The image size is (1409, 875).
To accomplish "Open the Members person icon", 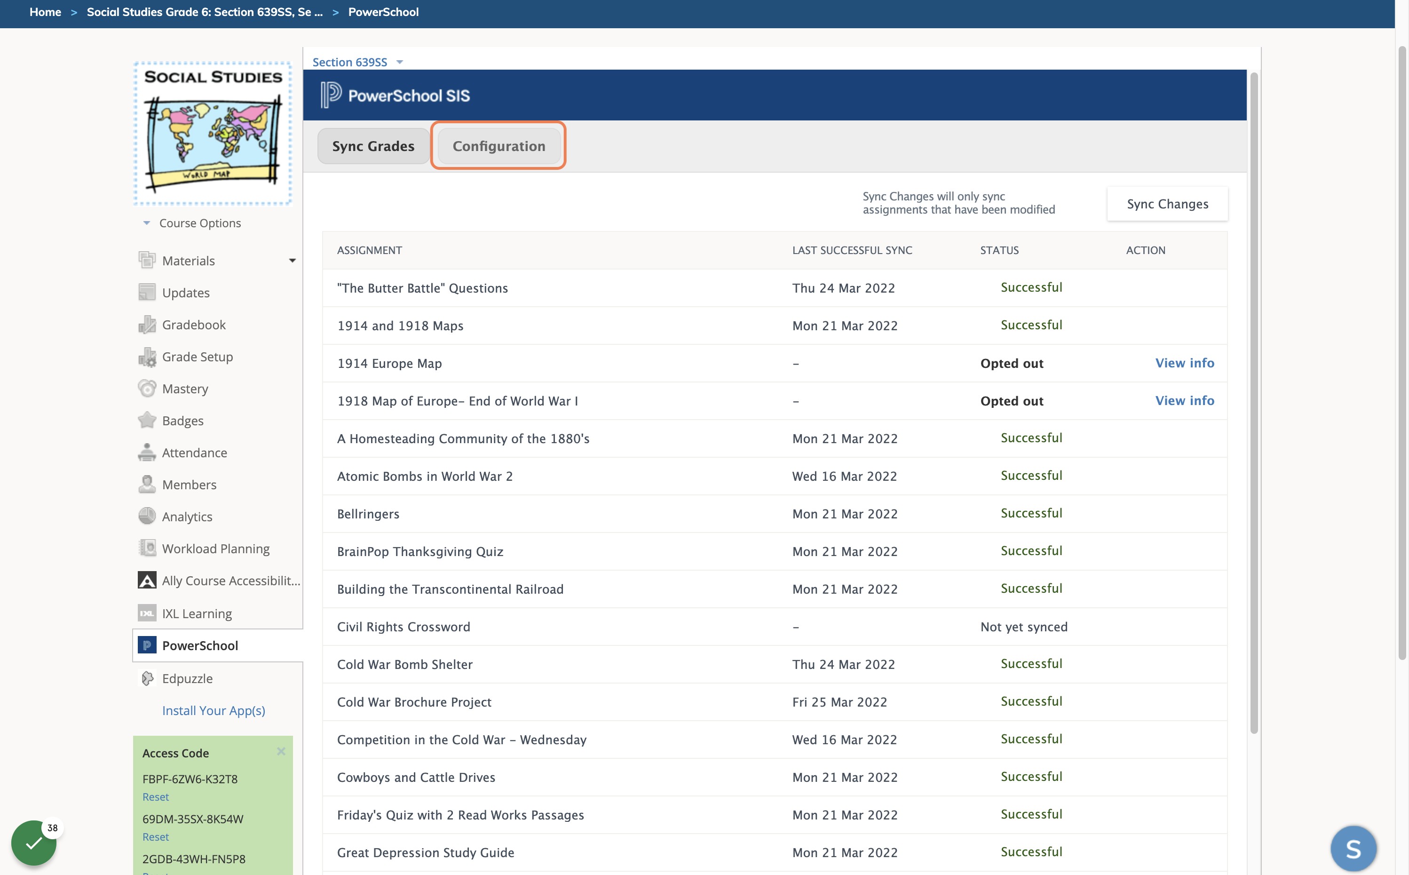I will (x=147, y=485).
